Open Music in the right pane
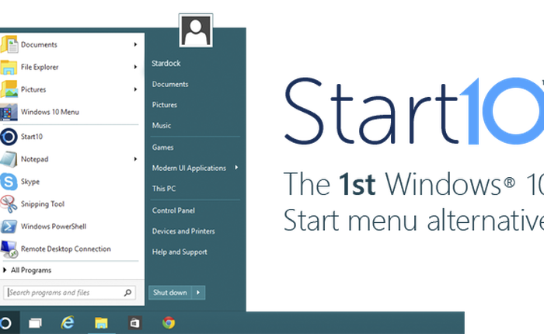 pos(162,126)
